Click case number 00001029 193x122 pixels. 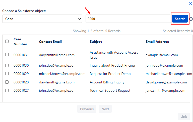point(21,74)
